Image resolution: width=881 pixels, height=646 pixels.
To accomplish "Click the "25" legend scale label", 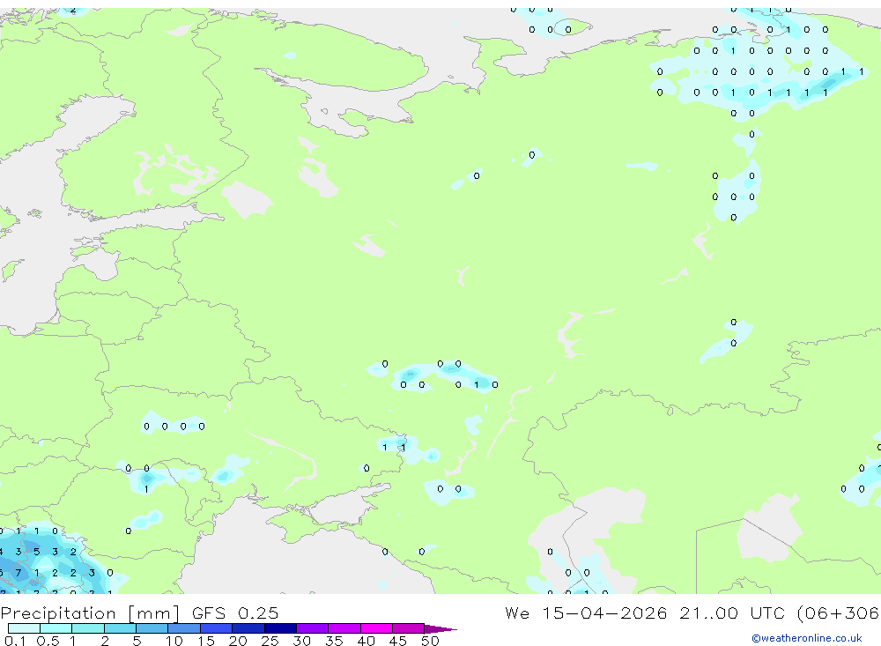I will (270, 641).
